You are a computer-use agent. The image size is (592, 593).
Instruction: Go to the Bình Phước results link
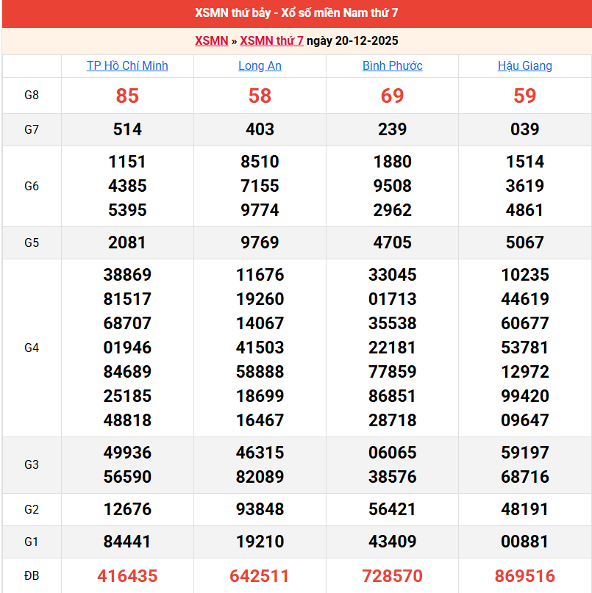392,65
